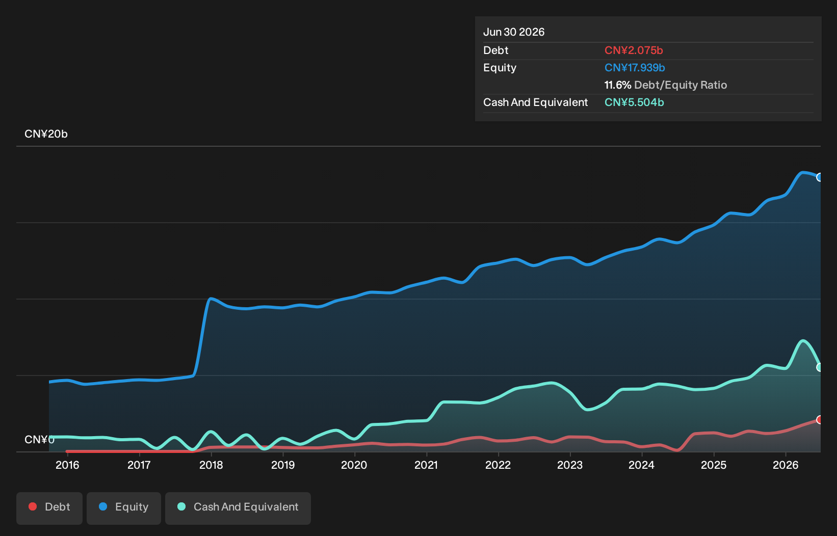Click the Equity value CN¥17.939b
The image size is (837, 536).
click(635, 68)
